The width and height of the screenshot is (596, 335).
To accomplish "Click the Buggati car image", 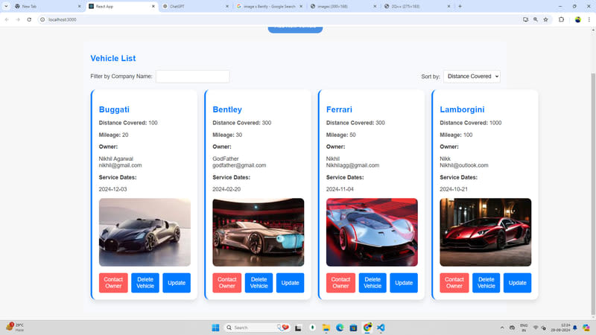I will pyautogui.click(x=145, y=232).
